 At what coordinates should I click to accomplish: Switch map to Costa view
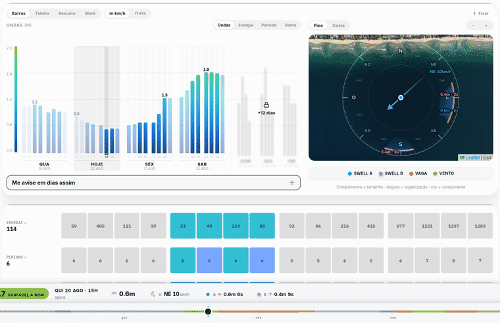[338, 26]
